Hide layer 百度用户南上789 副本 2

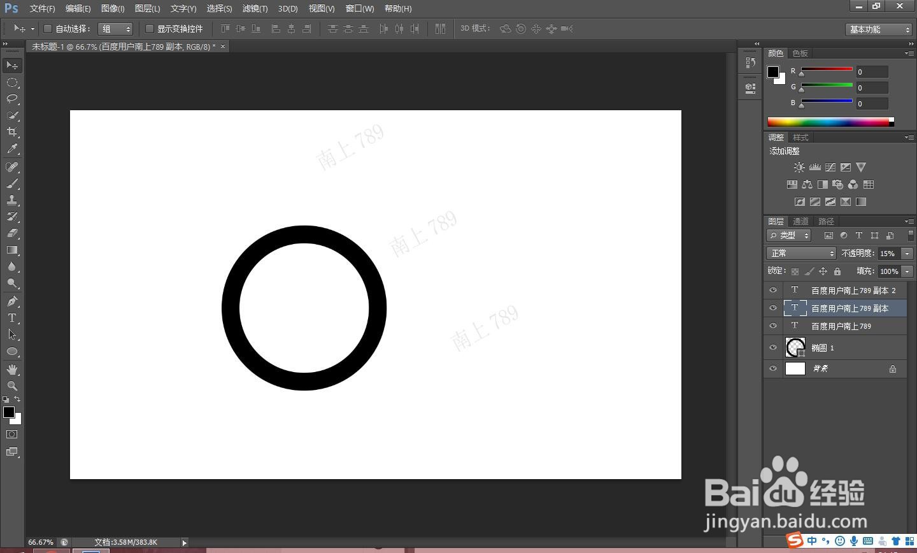(773, 291)
